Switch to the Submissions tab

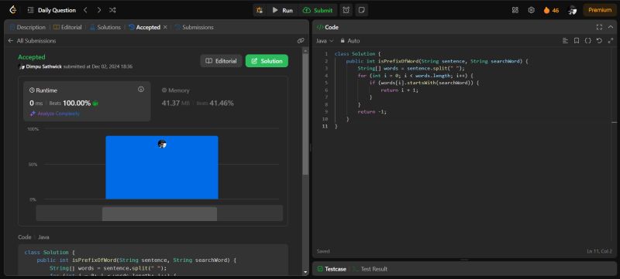point(195,27)
